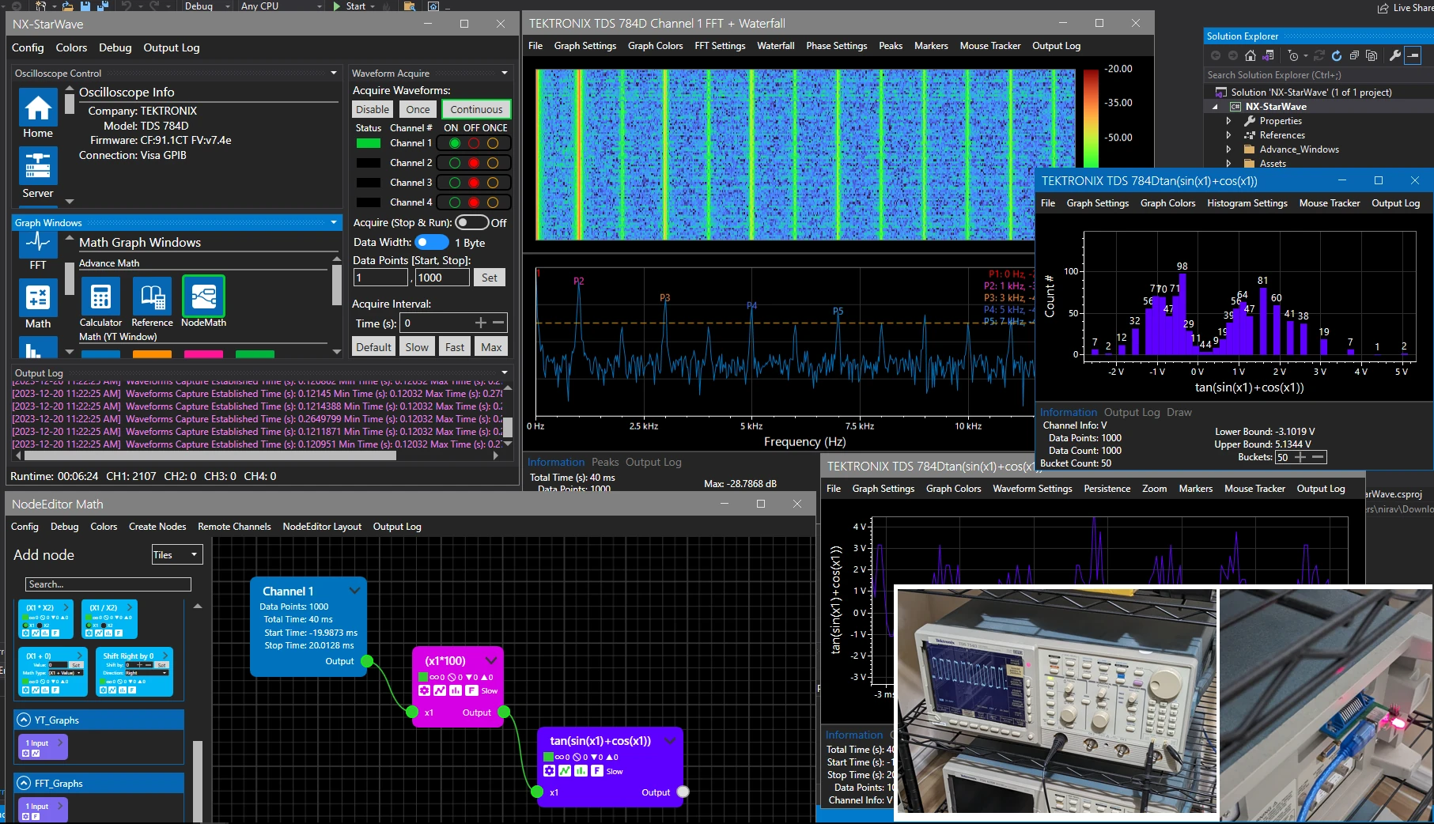Open the FFT Settings menu

pyautogui.click(x=720, y=46)
